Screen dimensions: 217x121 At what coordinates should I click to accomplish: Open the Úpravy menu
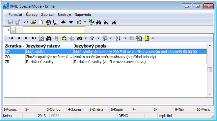coord(32,15)
